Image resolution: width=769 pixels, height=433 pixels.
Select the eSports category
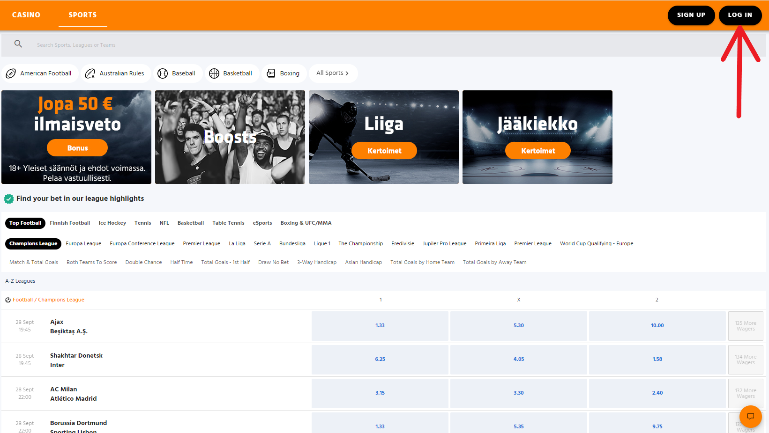[x=262, y=223]
